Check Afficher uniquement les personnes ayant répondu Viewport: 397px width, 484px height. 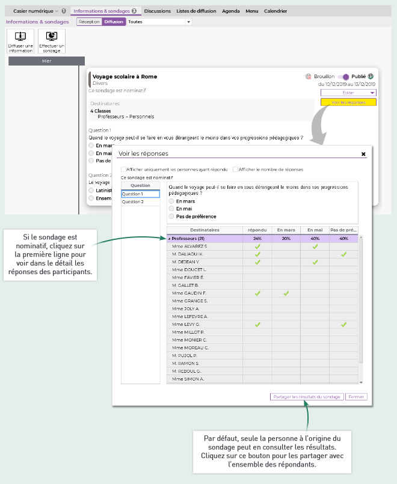click(123, 169)
